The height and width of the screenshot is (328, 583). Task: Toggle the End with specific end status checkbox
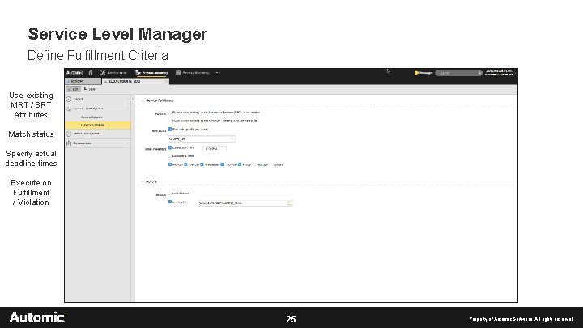[170, 129]
